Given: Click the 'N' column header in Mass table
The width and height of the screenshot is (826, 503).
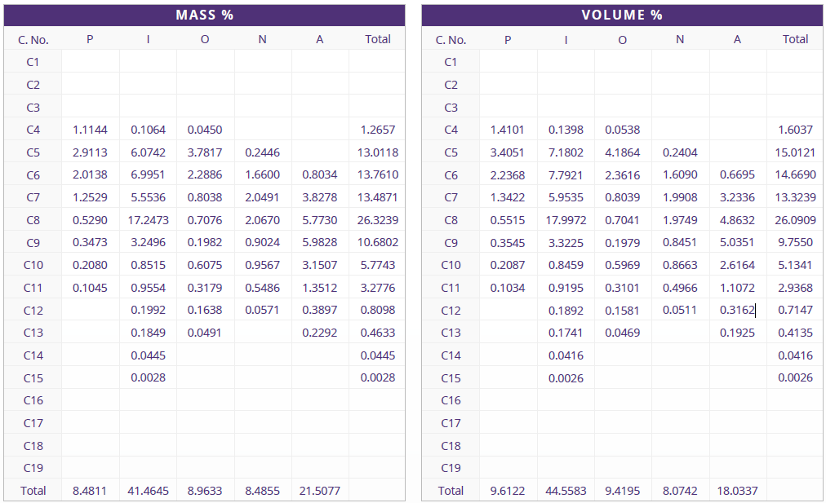Looking at the screenshot, I should click(x=262, y=39).
